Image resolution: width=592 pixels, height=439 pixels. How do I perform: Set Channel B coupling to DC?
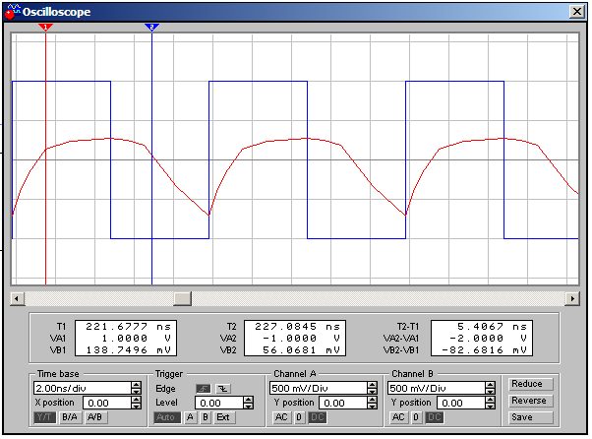[x=435, y=417]
